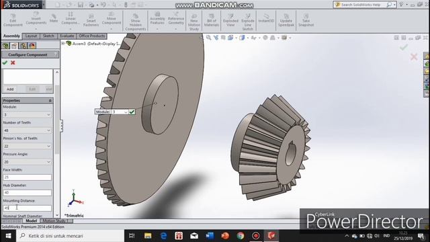Open SolidWorks logo menu arrow

coord(44,5)
